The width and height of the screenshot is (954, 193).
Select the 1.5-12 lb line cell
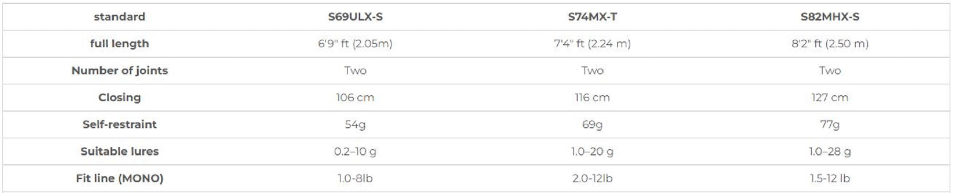(x=830, y=178)
